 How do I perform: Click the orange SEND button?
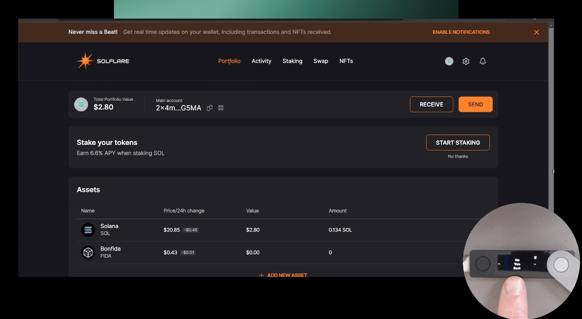click(475, 104)
